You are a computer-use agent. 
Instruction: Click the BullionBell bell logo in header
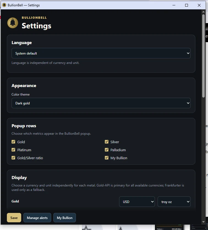pyautogui.click(x=13, y=23)
